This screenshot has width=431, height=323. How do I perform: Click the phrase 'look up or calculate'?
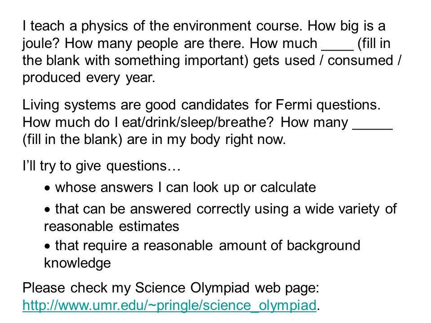coord(255,188)
